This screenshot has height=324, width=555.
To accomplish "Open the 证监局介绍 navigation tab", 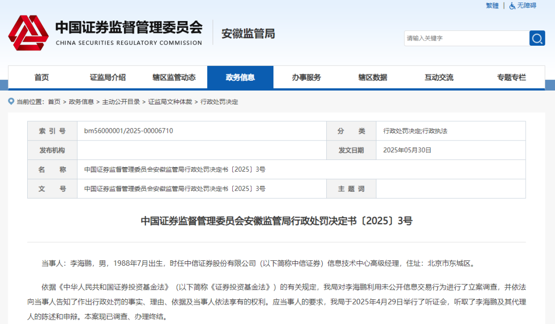I will 108,77.
